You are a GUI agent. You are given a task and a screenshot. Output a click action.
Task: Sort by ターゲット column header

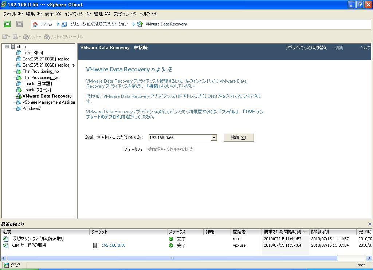click(x=129, y=232)
